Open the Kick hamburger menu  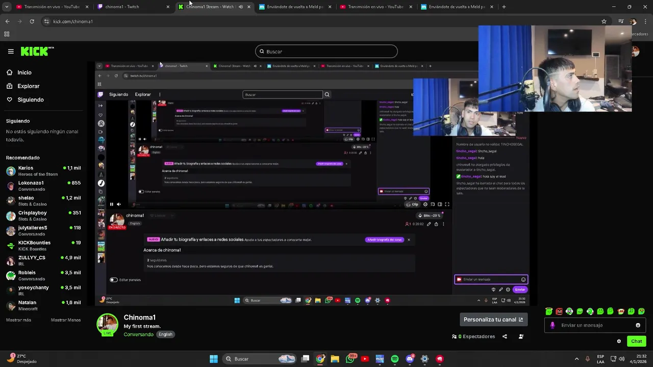[11, 51]
